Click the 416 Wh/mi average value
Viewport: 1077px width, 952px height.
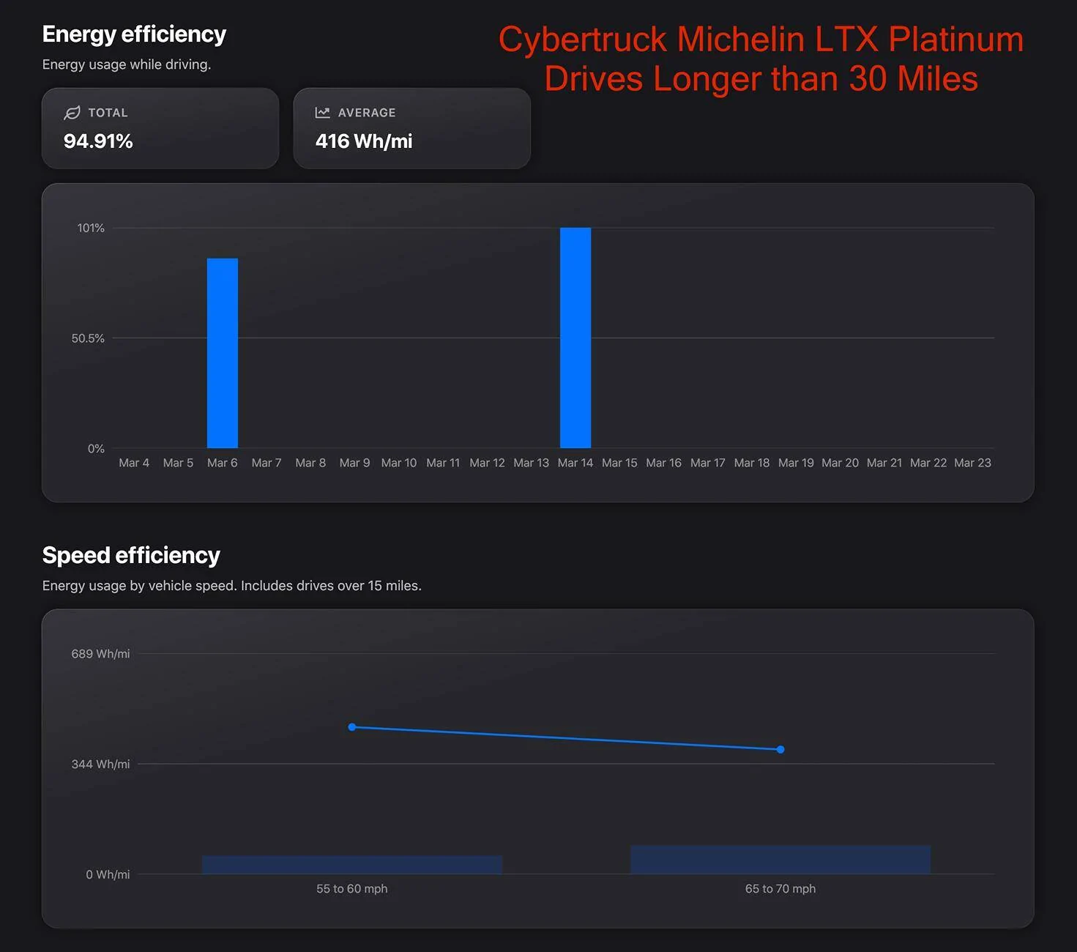click(x=364, y=141)
